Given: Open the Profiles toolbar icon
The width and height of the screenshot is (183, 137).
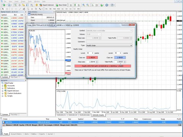Looking at the screenshot, I should click(9, 5).
